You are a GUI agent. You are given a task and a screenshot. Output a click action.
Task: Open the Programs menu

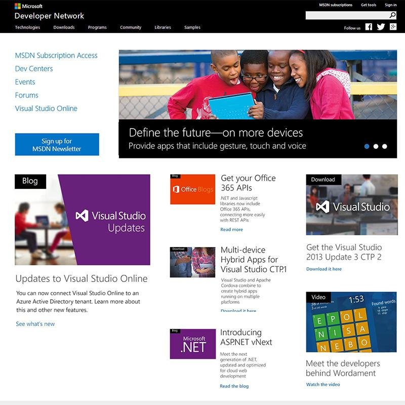pos(97,27)
